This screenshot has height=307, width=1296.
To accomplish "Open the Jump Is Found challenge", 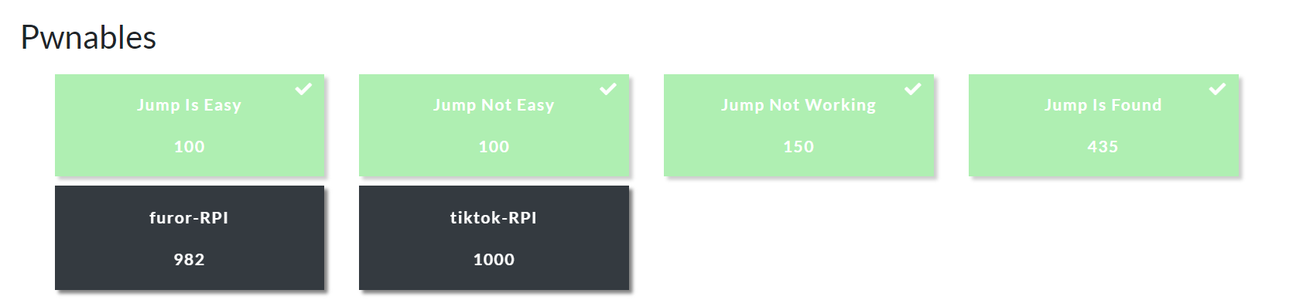I will [x=1103, y=125].
